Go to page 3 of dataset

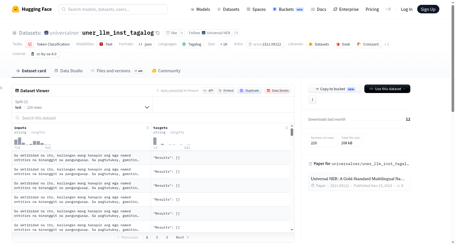pyautogui.click(x=167, y=237)
